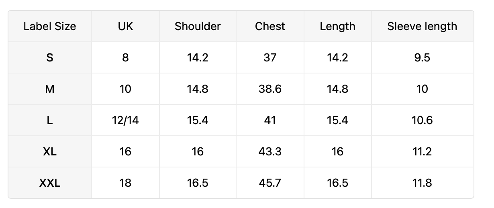Click the XXL size row label

coord(50,183)
